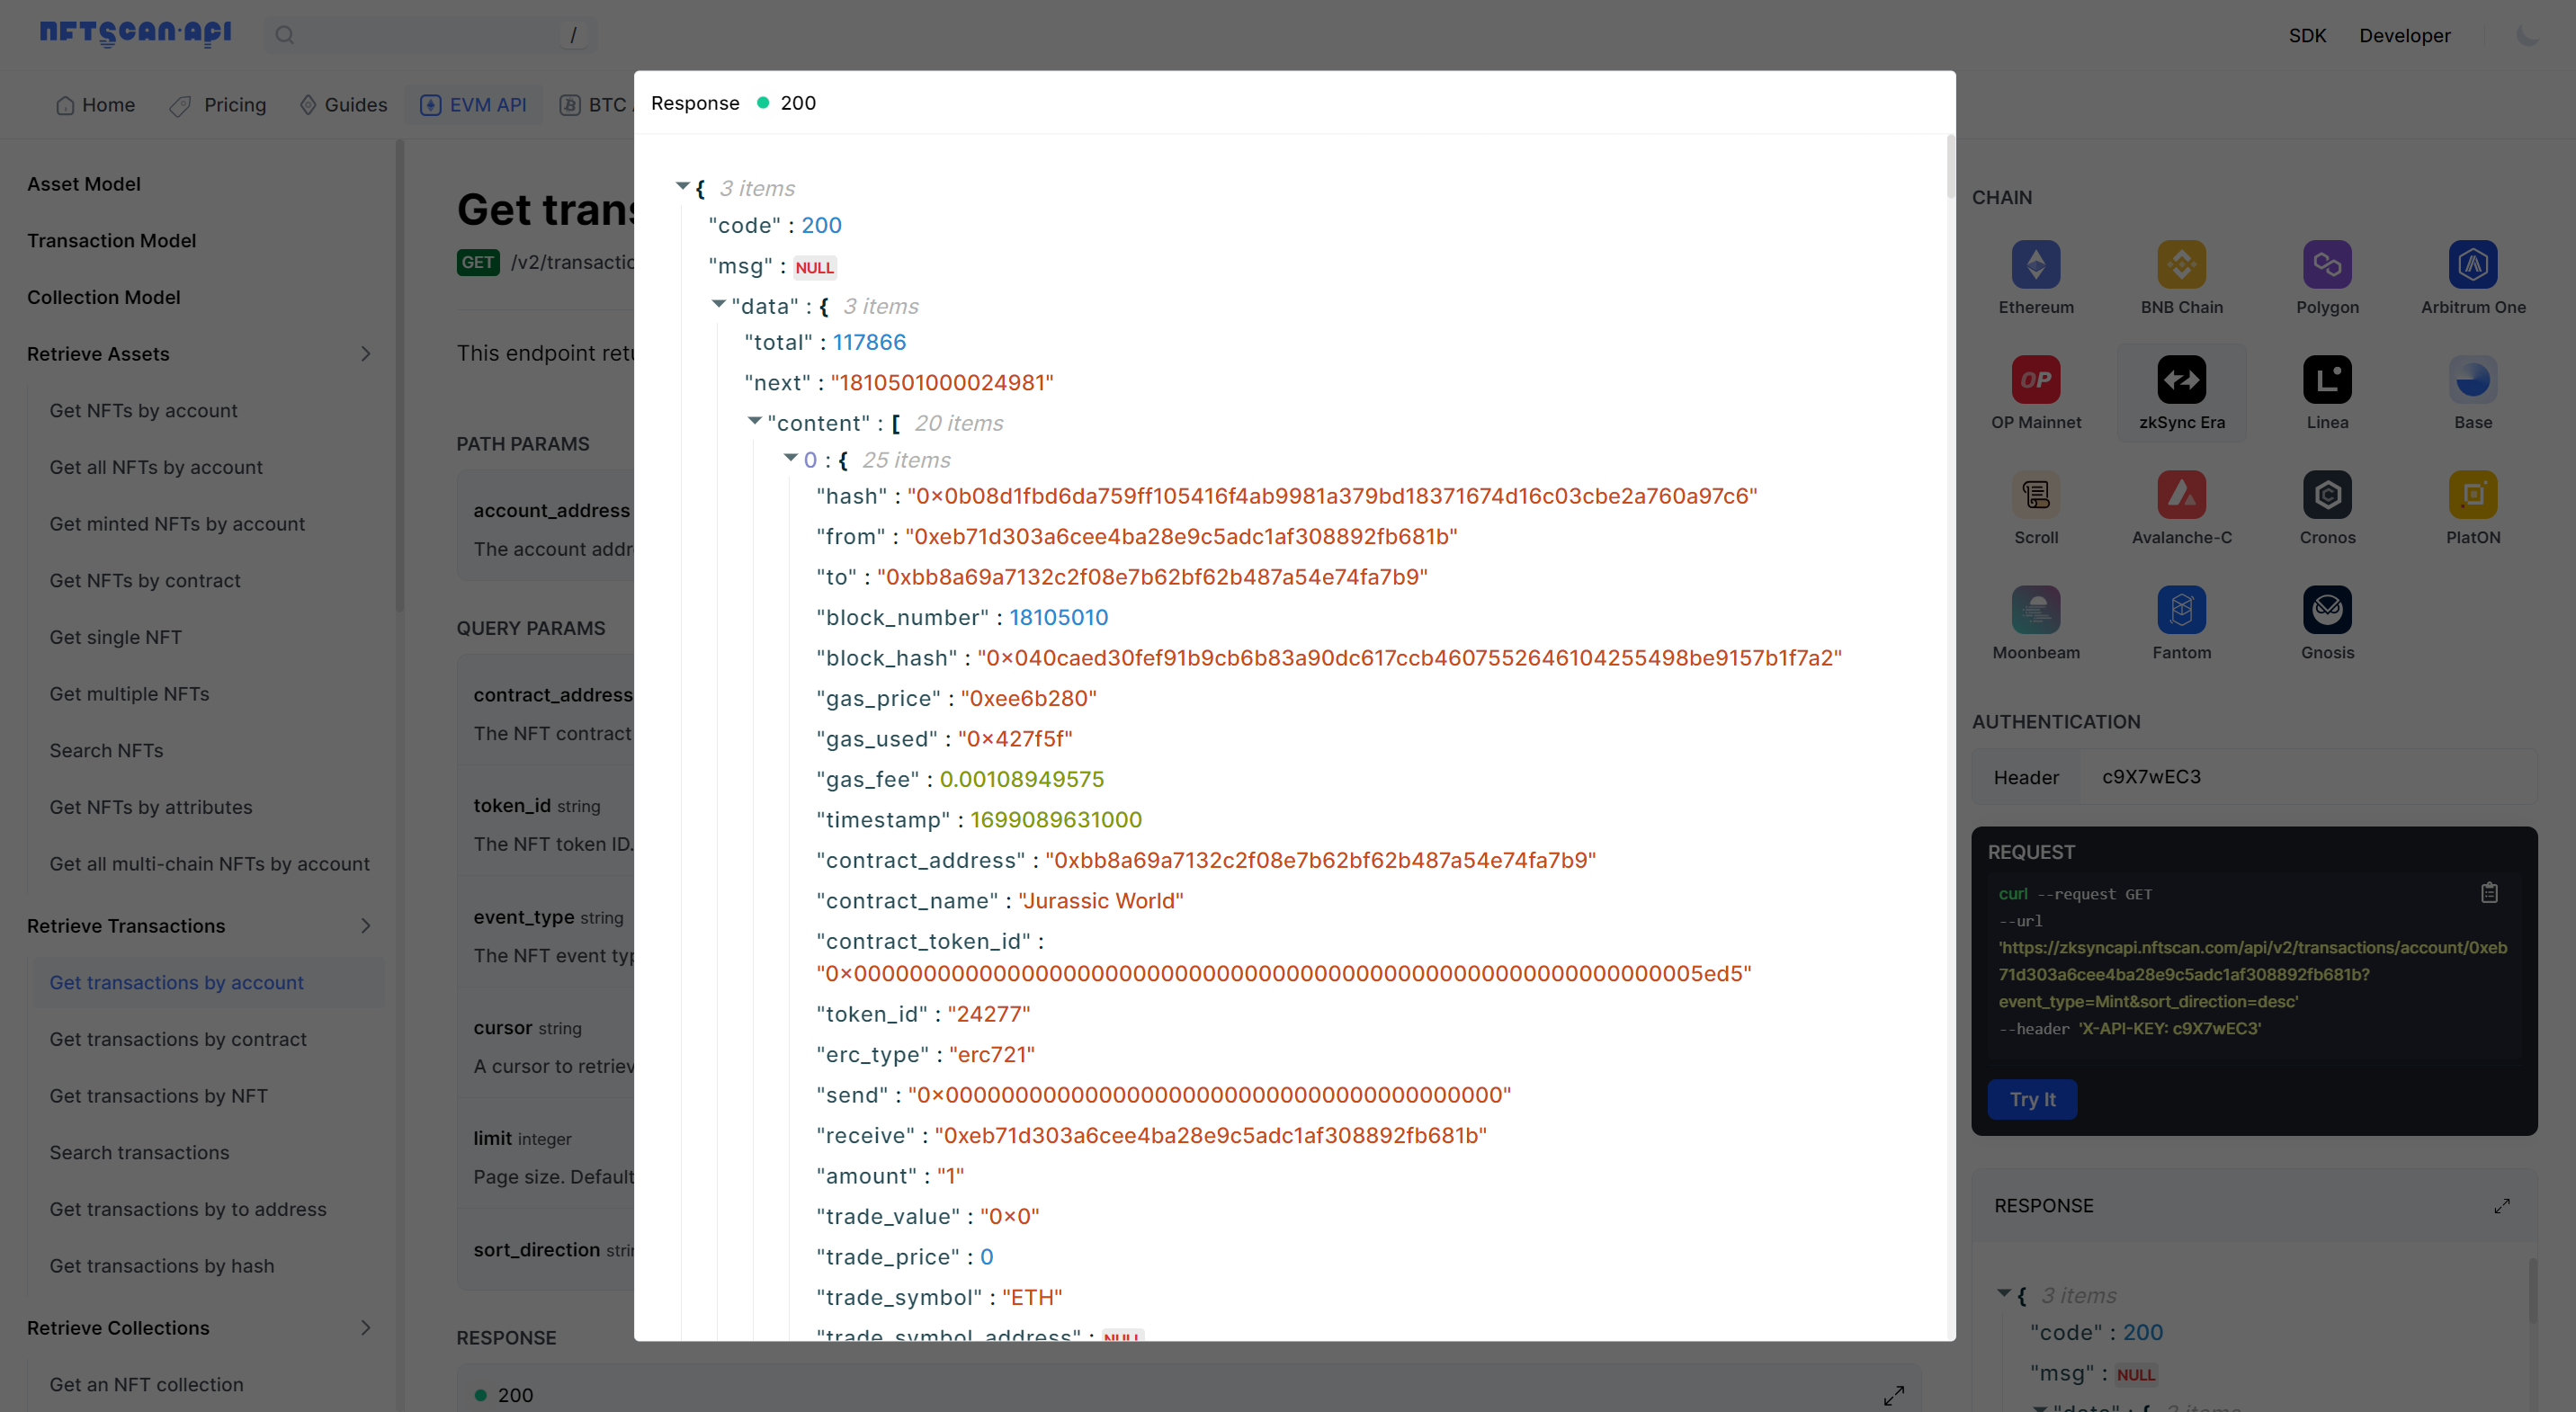Screen dimensions: 2576x1412
Task: Select the BNB Chain icon
Action: click(2181, 265)
